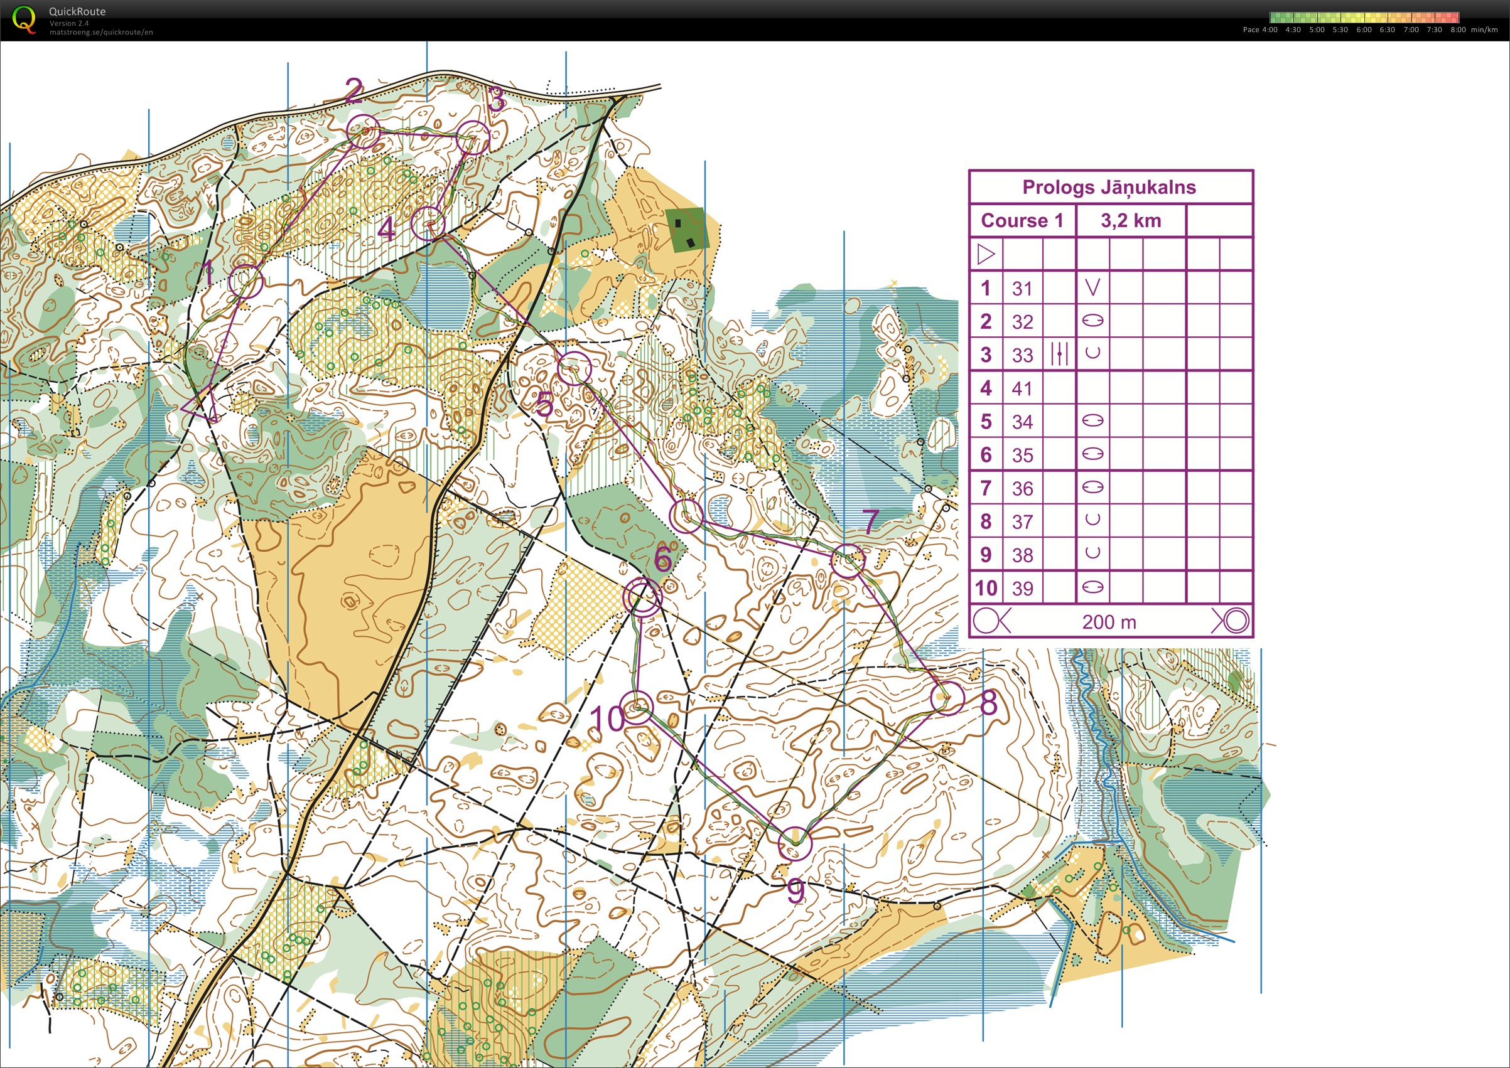Select control code 33 in the table
Viewport: 1510px width, 1068px height.
pos(1022,355)
